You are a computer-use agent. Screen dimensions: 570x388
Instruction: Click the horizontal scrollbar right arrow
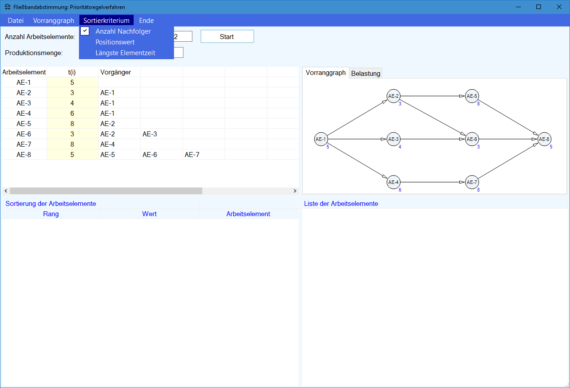coord(295,191)
